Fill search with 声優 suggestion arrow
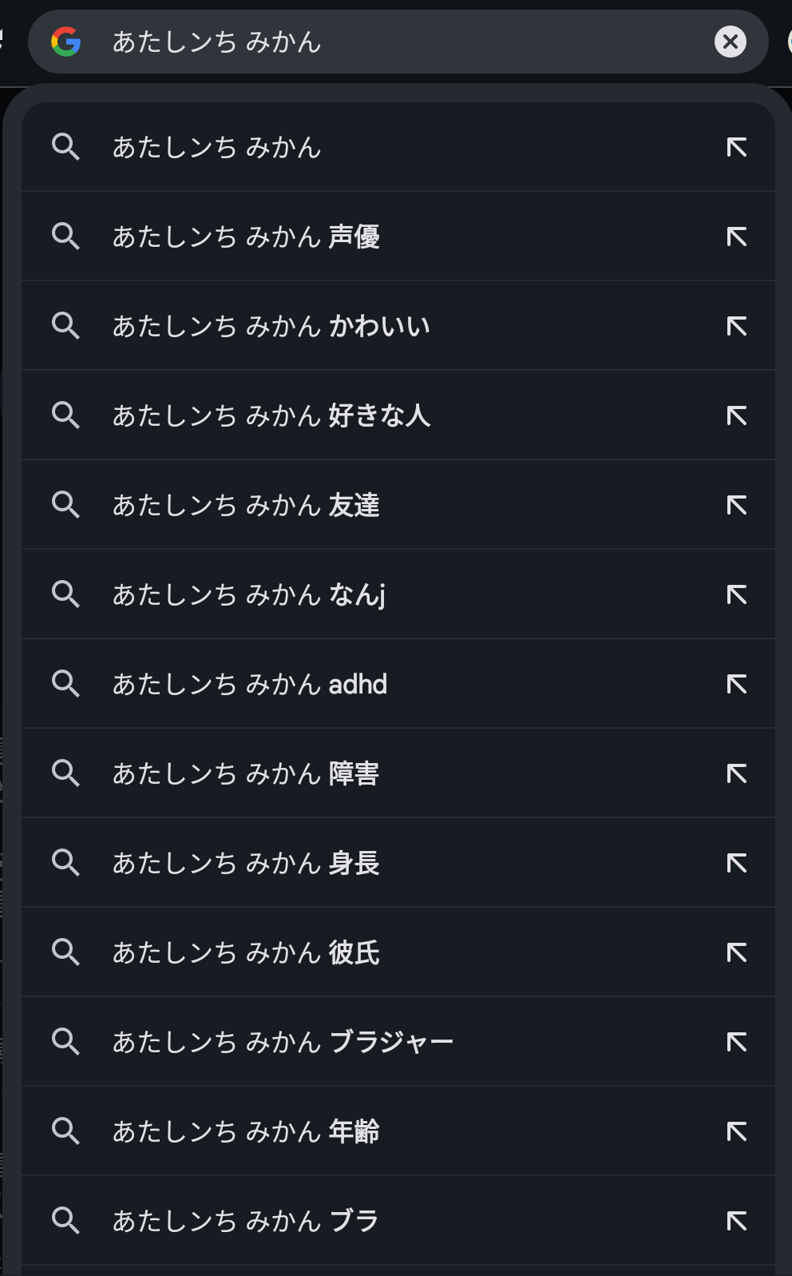 tap(736, 237)
